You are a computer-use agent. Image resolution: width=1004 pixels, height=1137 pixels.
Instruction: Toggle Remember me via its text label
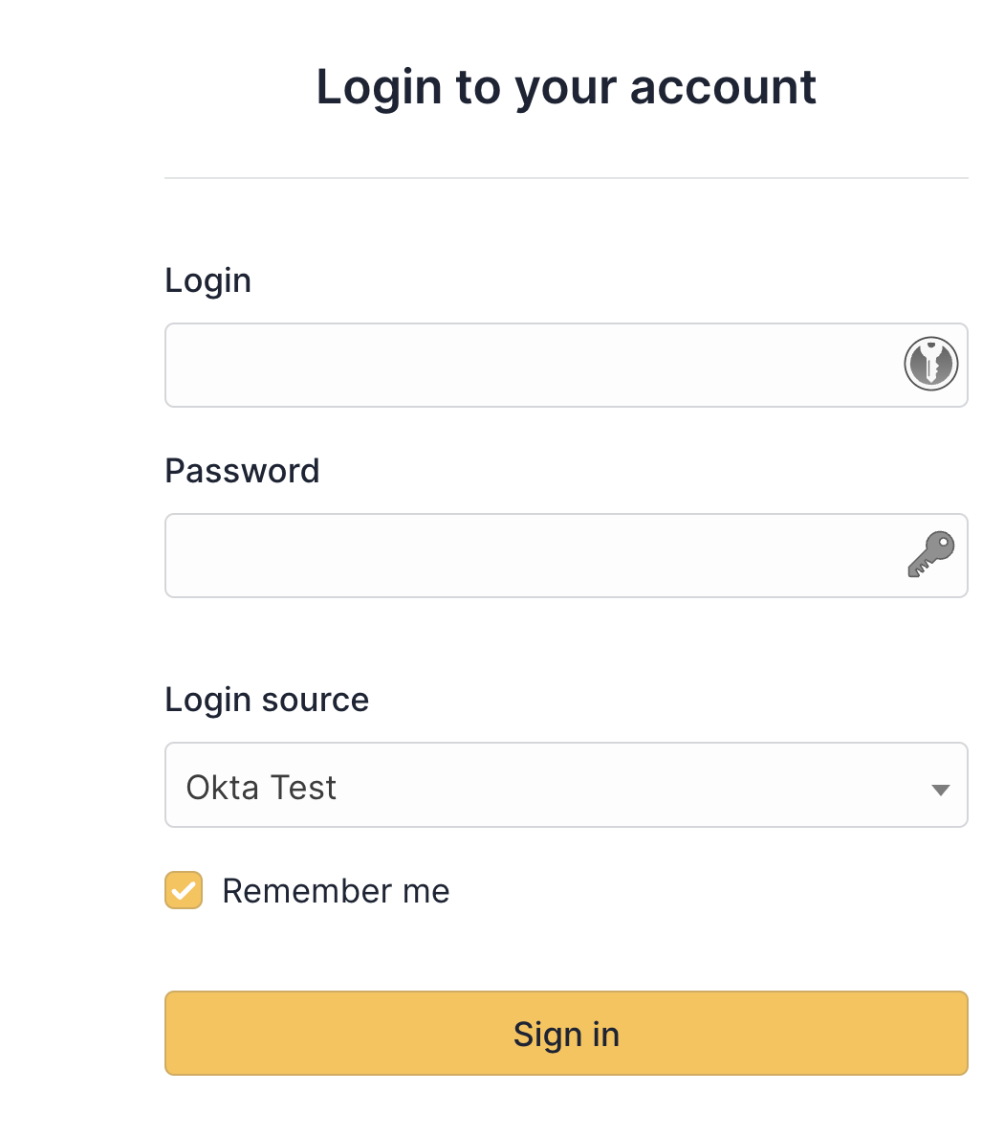coord(336,891)
